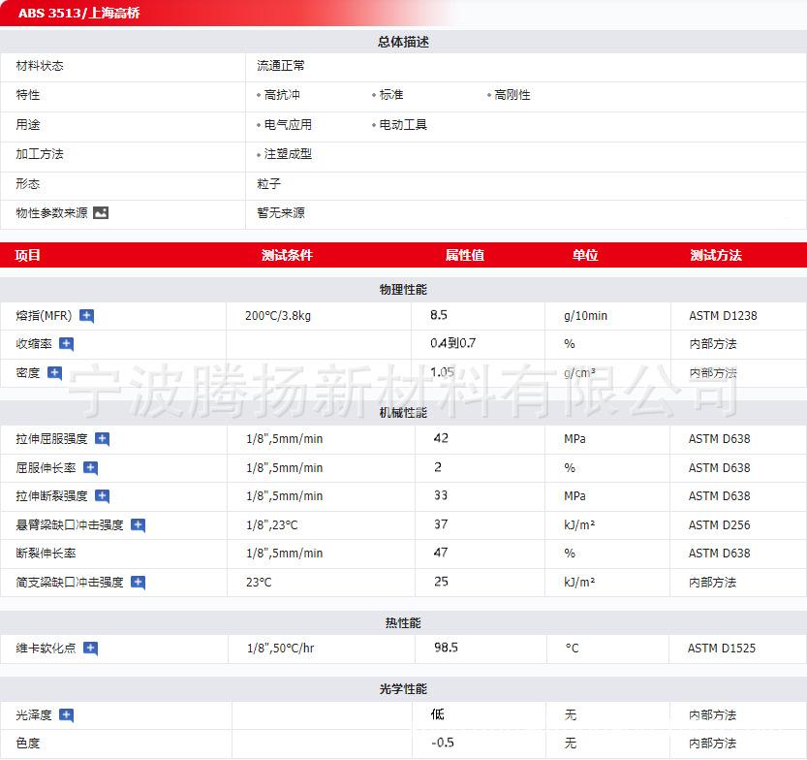Screen dimensions: 807x760
Task: Click the 属性值 column header
Action: tap(465, 255)
